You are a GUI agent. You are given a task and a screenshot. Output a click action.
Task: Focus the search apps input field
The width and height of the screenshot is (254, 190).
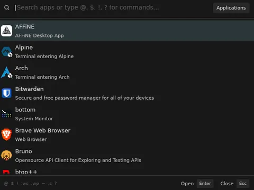[x=113, y=7]
